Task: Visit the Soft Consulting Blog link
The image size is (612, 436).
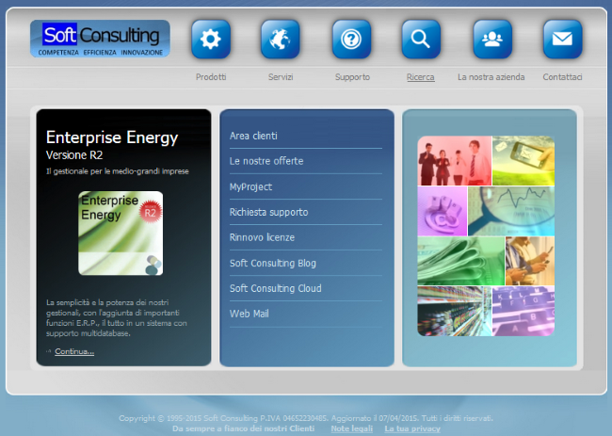Action: pos(273,263)
